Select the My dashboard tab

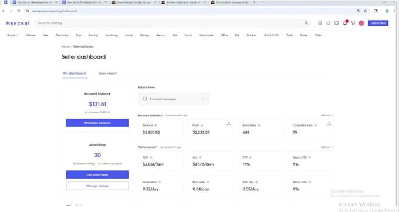point(75,73)
